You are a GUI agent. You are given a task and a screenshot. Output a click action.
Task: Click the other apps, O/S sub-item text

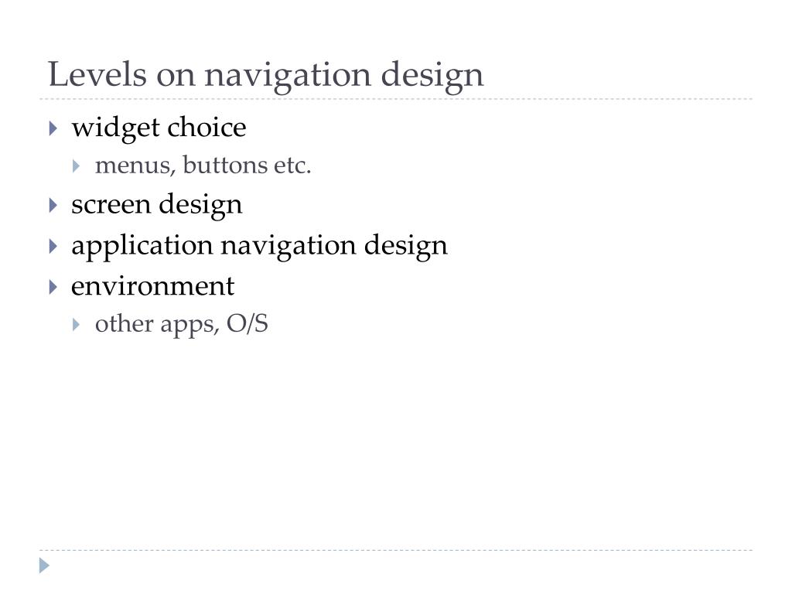point(181,324)
